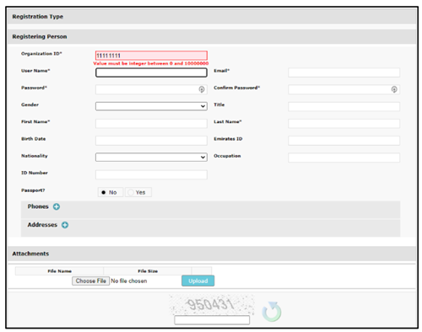Click into the Birth Date field
The width and height of the screenshot is (422, 332).
(151, 141)
